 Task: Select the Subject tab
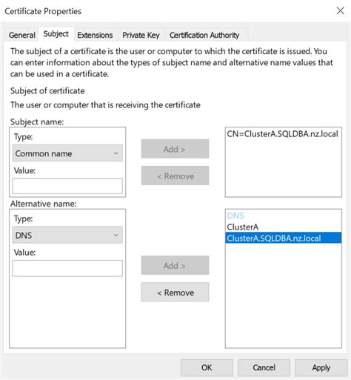(x=56, y=34)
